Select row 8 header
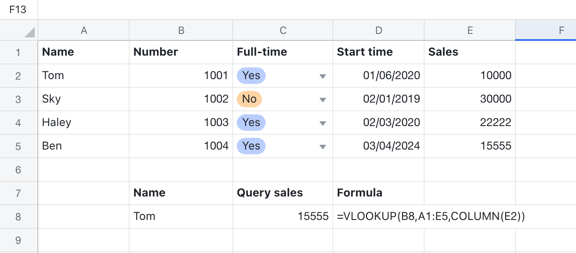 click(19, 216)
